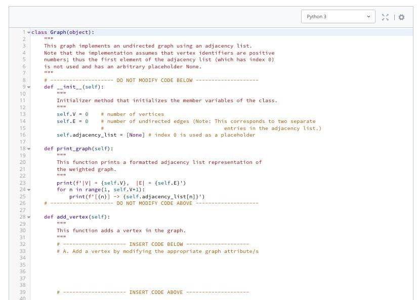Click the DO NOT MODIFY CODE BELOW comment
The height and width of the screenshot is (300, 417).
point(151,80)
